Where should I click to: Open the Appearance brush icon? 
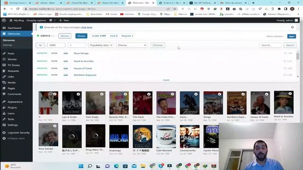click(4, 102)
